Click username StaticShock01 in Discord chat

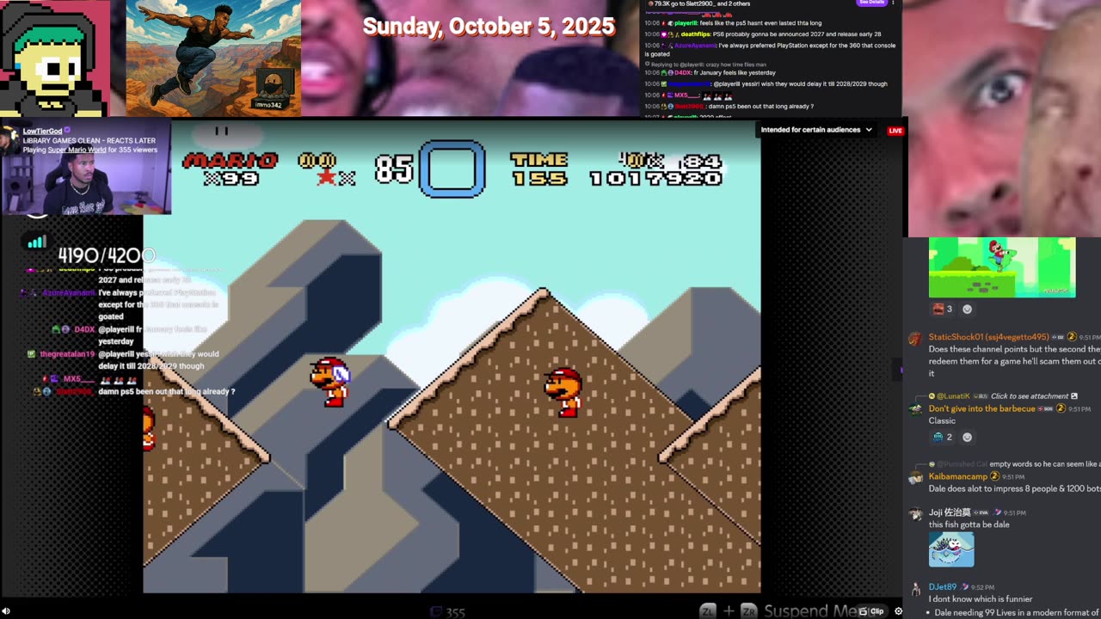click(988, 337)
